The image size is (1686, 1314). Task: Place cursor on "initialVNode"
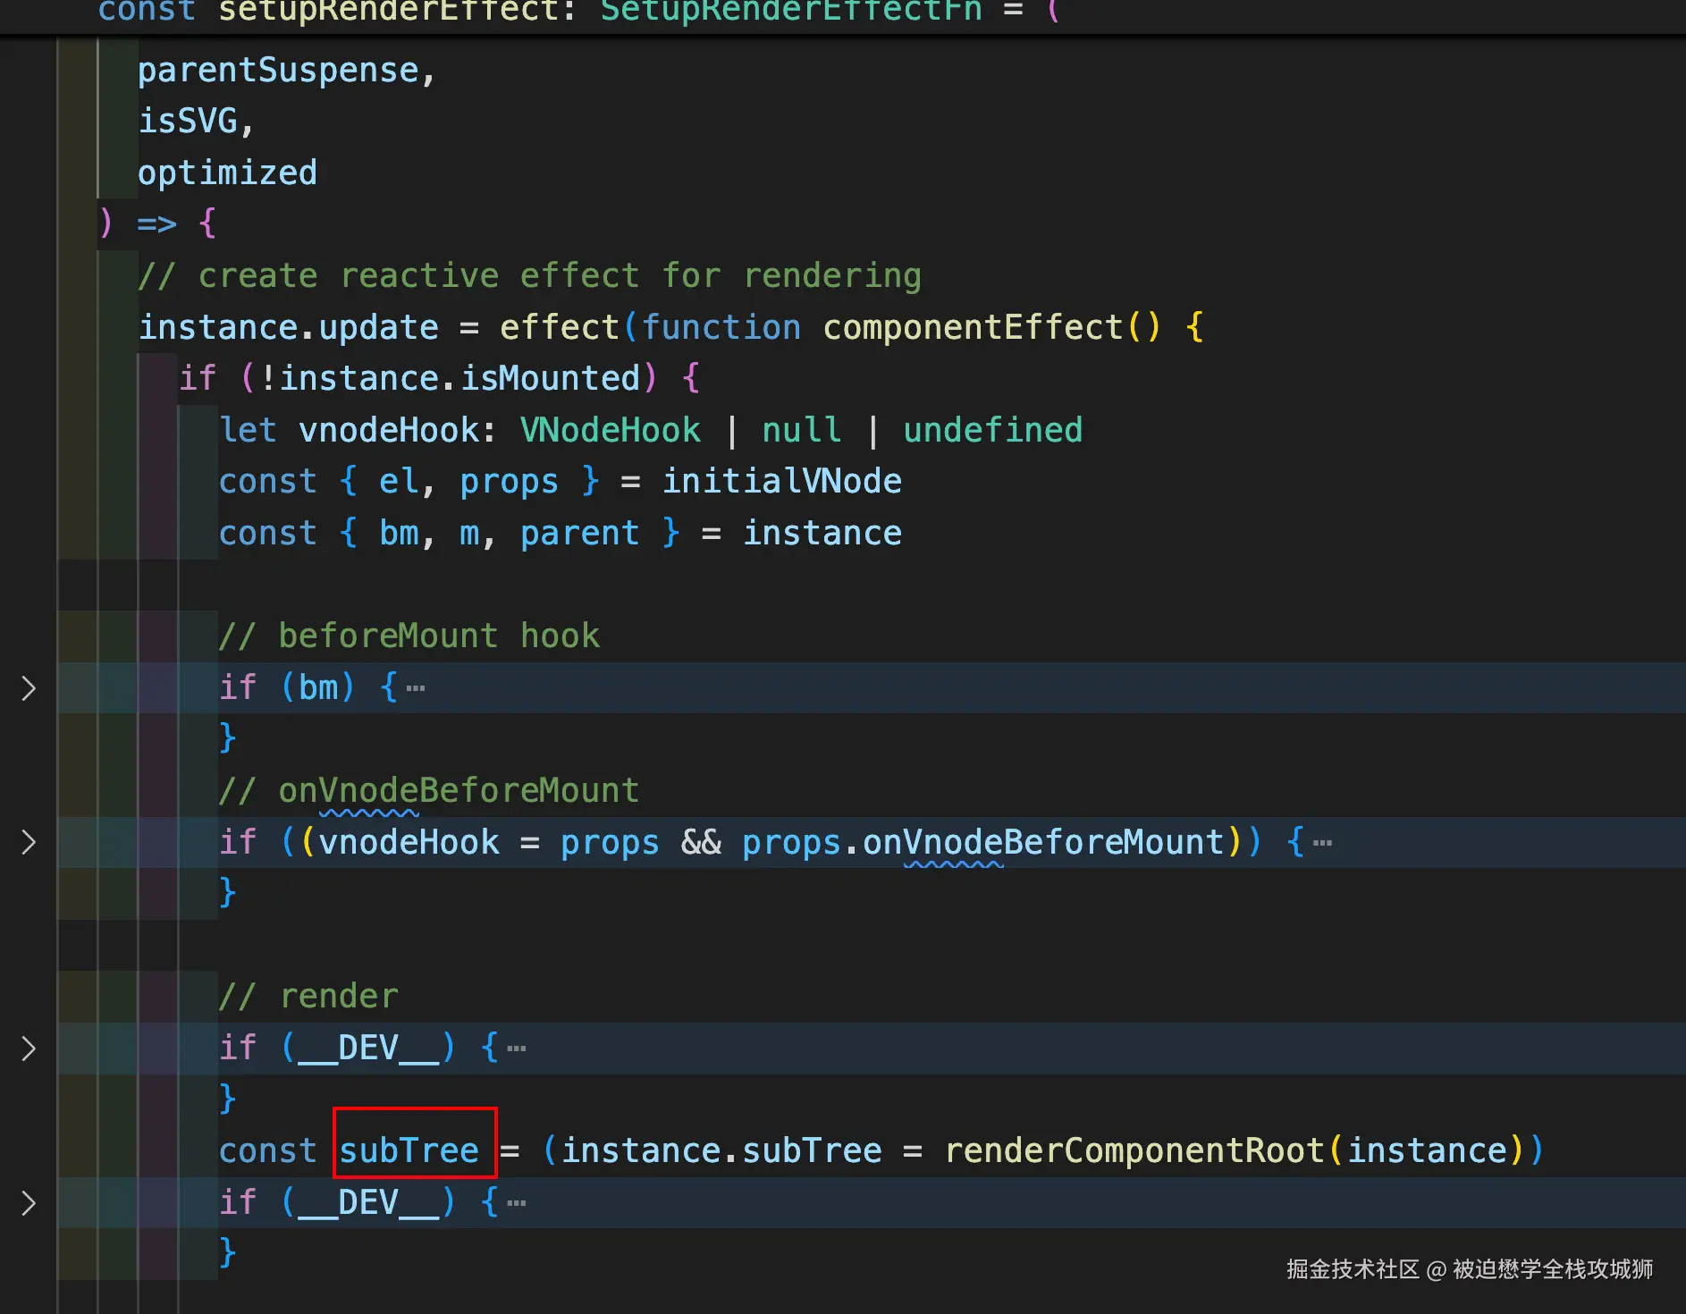click(x=782, y=482)
